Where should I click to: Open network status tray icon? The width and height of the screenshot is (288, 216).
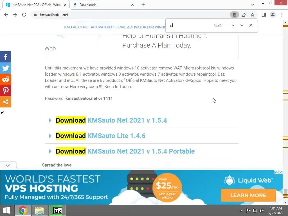point(255,210)
